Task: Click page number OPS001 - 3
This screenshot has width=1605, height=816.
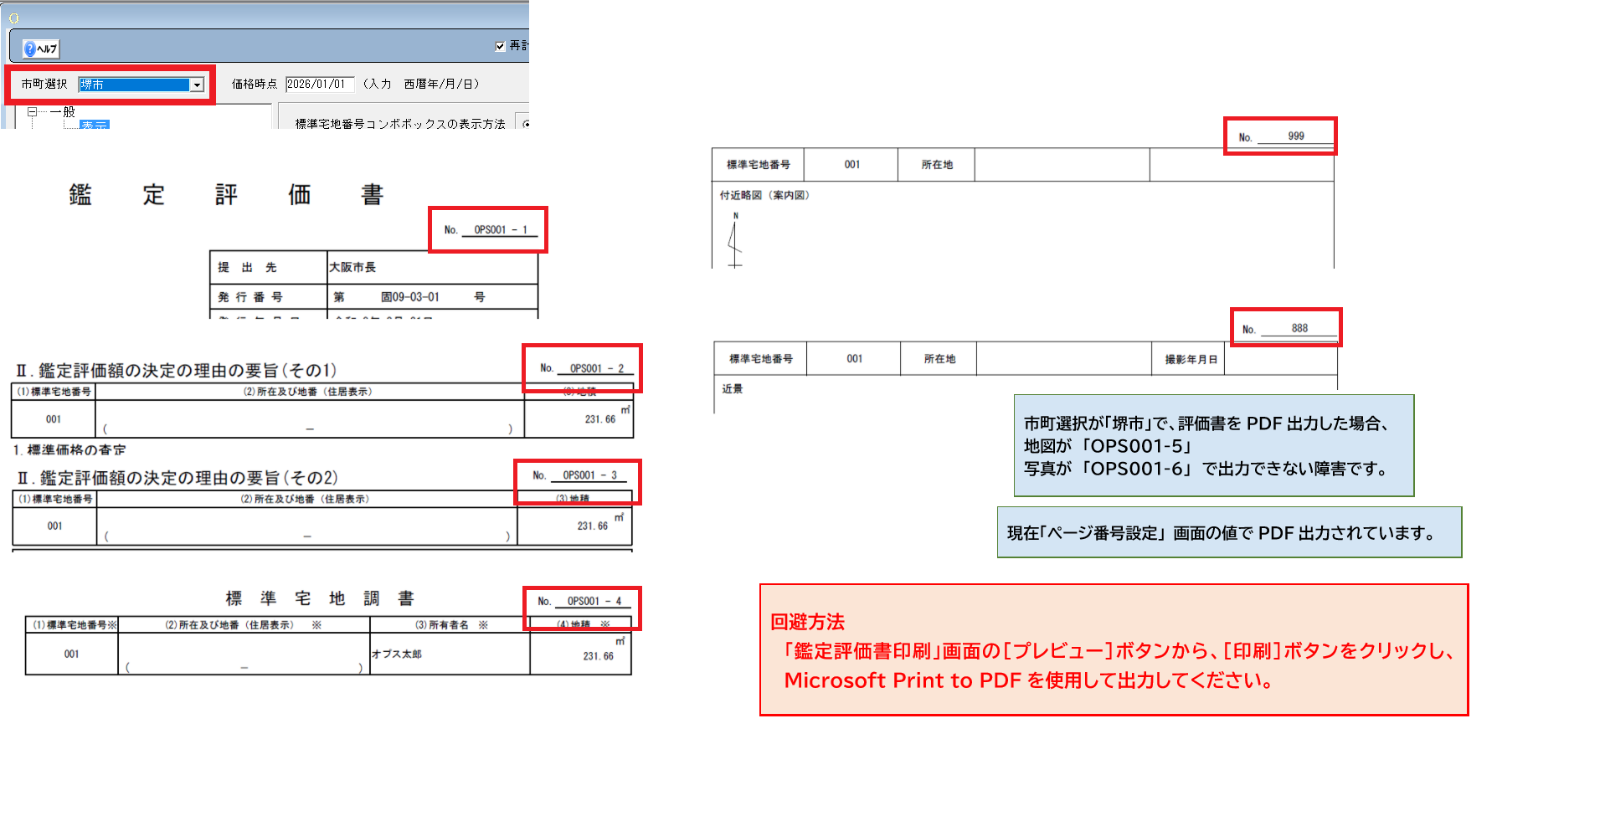Action: click(x=589, y=475)
